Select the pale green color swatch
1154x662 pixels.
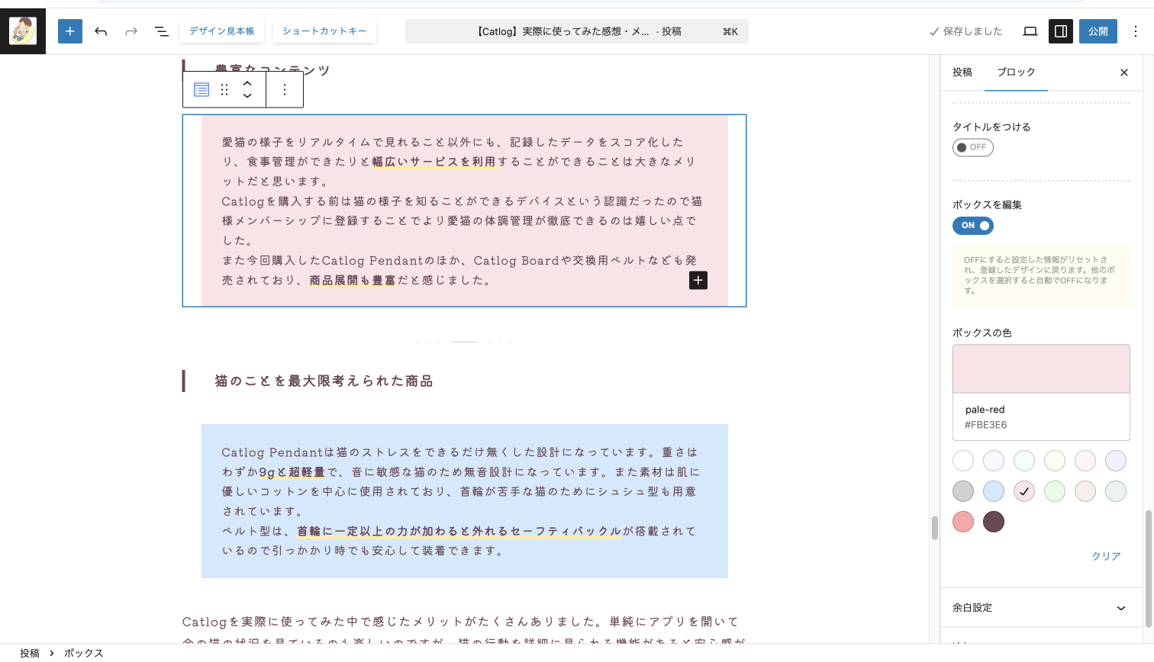click(1055, 491)
